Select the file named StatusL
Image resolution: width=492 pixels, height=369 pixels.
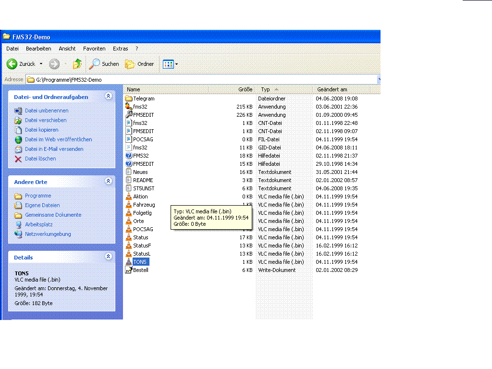click(142, 254)
